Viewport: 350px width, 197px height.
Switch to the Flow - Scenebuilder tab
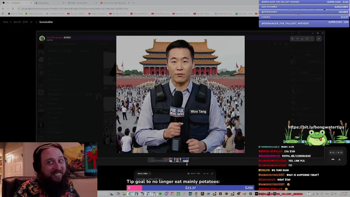tap(17, 3)
